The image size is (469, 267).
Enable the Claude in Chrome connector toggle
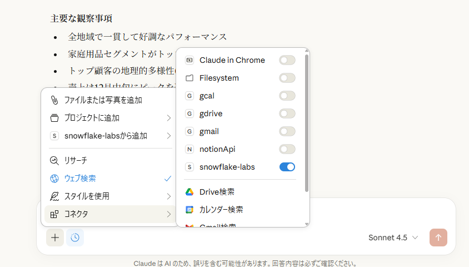click(x=287, y=60)
